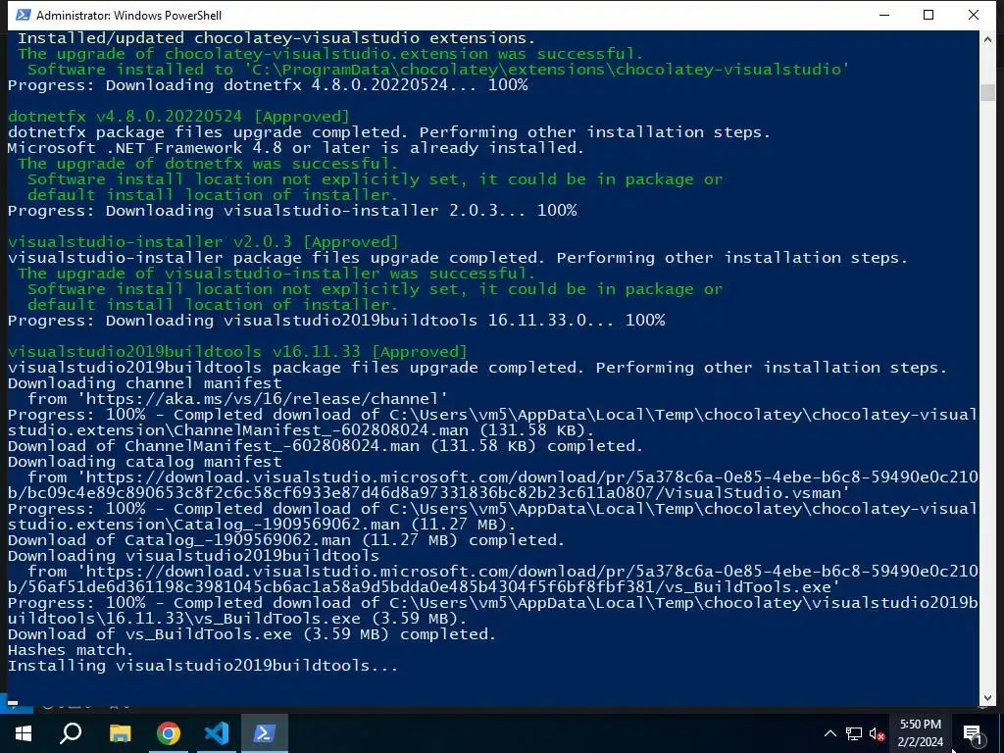Viewport: 1004px width, 753px height.
Task: Click the scrollbar down arrow in PowerShell
Action: pos(986,698)
